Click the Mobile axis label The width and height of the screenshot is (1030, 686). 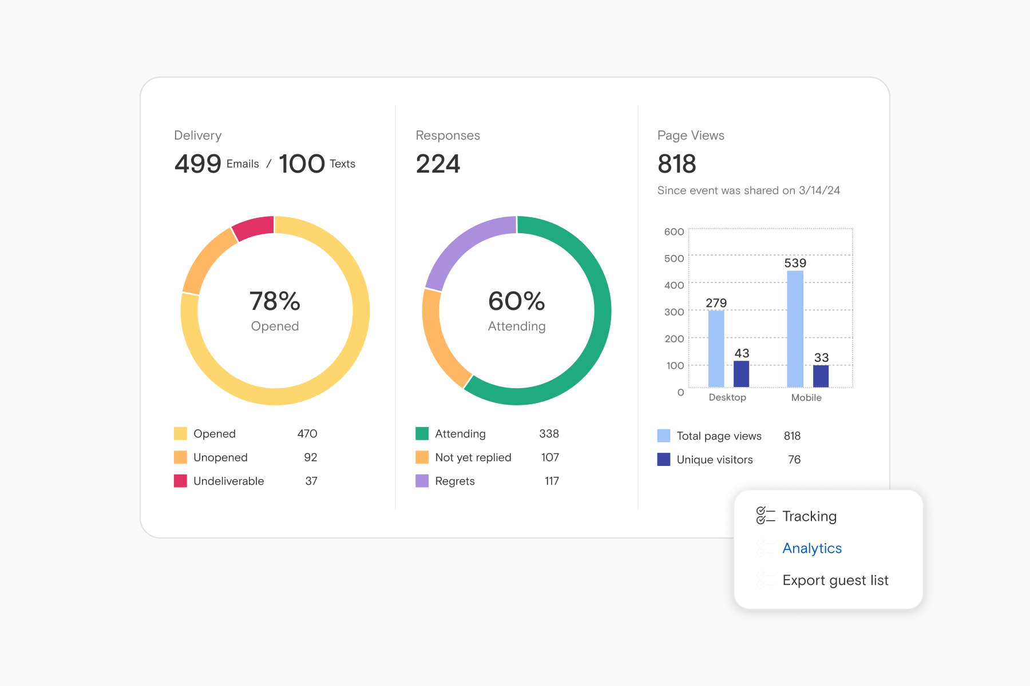[x=806, y=397]
